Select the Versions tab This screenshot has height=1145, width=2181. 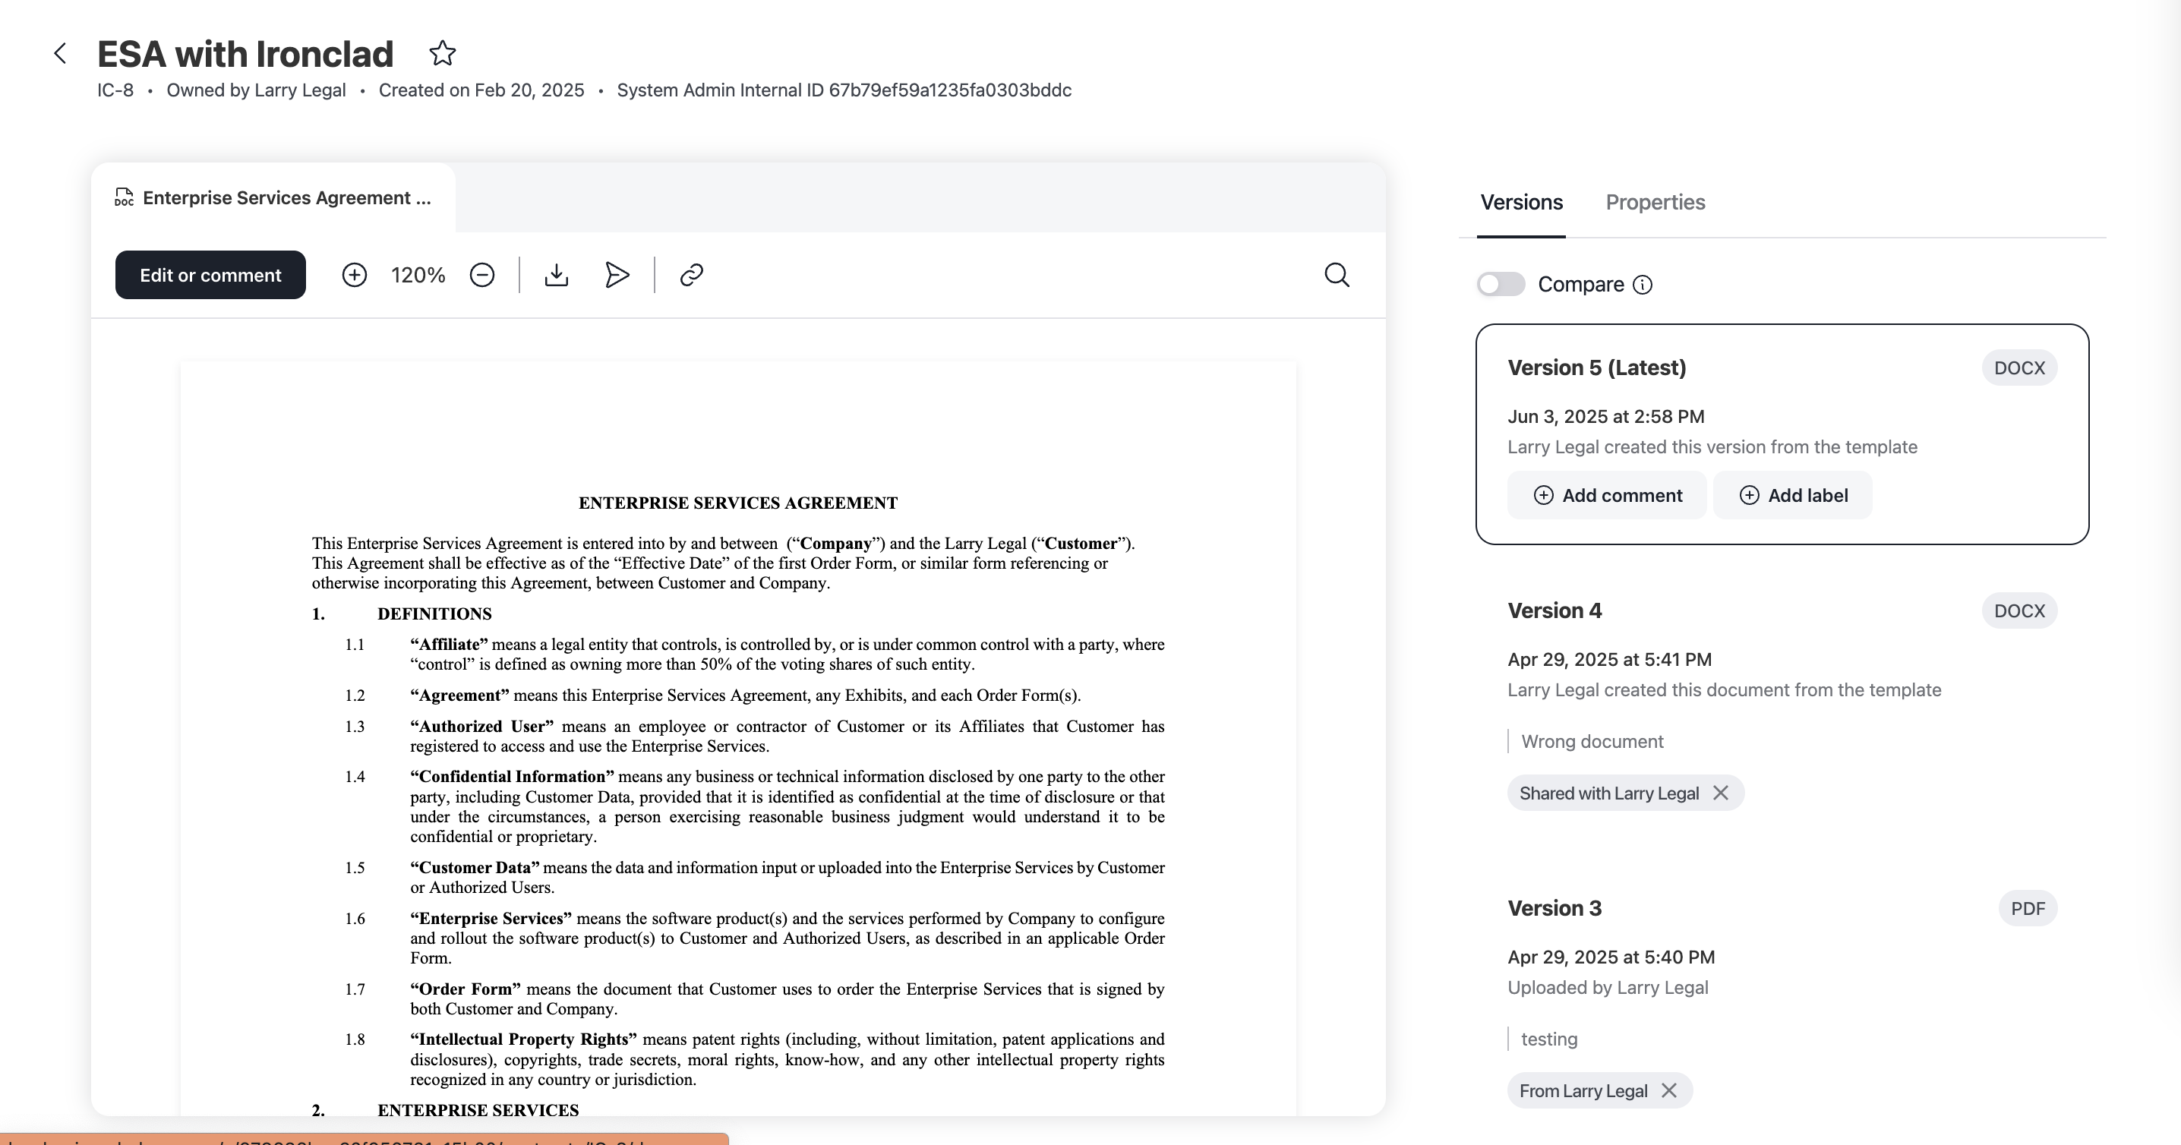pos(1521,202)
